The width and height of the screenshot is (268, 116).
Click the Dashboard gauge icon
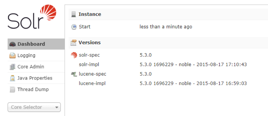[x=12, y=44]
